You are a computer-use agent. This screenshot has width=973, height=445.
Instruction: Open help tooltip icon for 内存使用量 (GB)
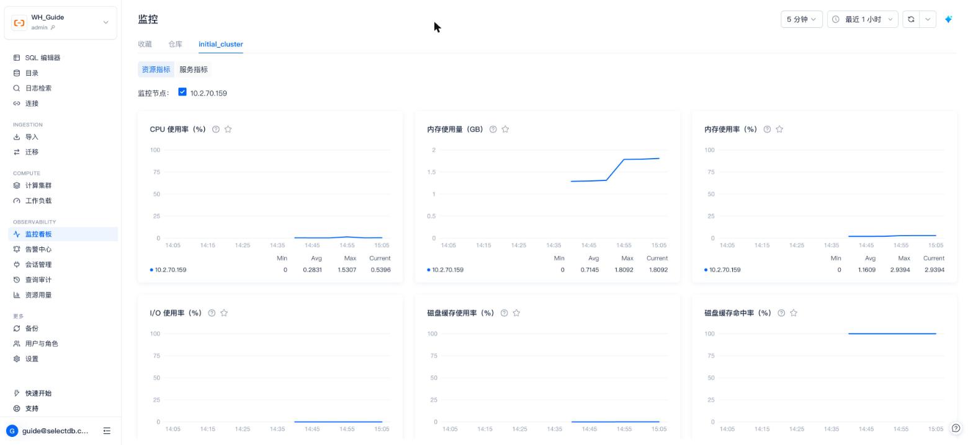(493, 130)
